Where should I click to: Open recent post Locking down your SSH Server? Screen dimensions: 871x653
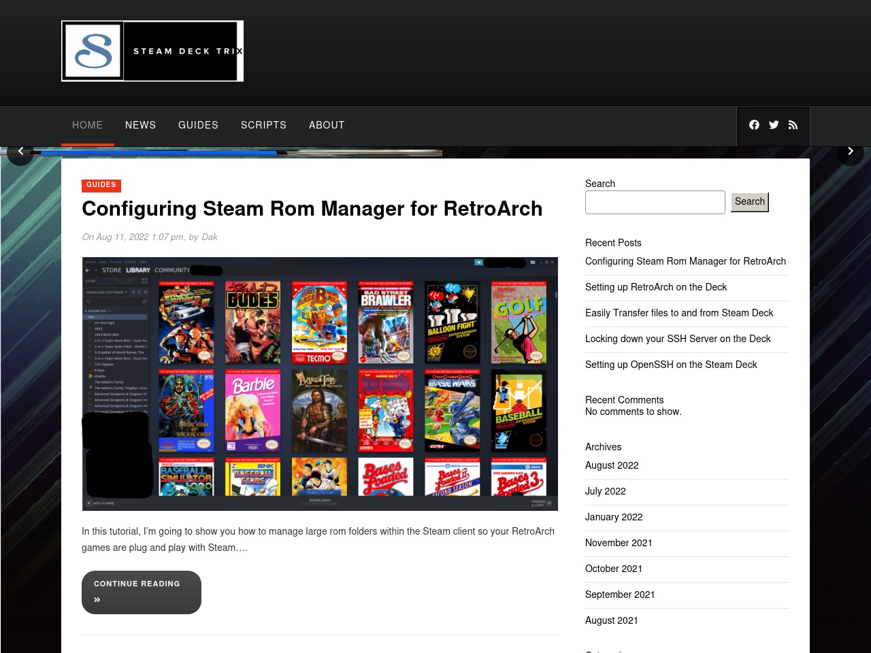tap(678, 339)
